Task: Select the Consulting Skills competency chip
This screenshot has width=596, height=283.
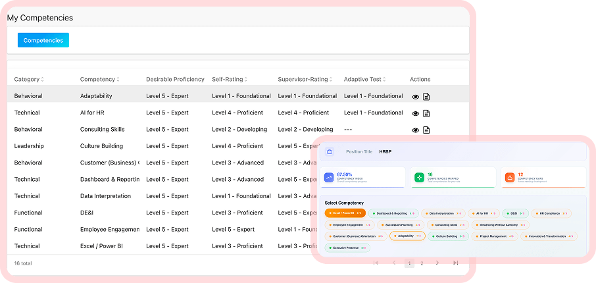Action: [448, 225]
